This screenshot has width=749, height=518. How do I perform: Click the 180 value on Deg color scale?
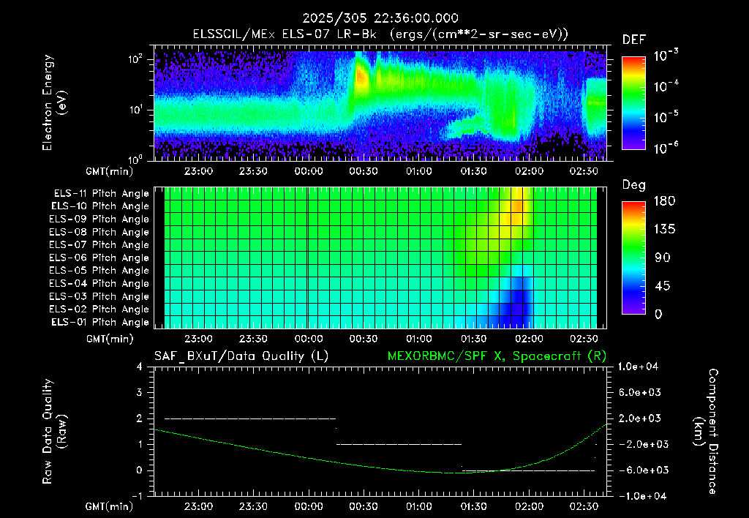click(x=664, y=201)
